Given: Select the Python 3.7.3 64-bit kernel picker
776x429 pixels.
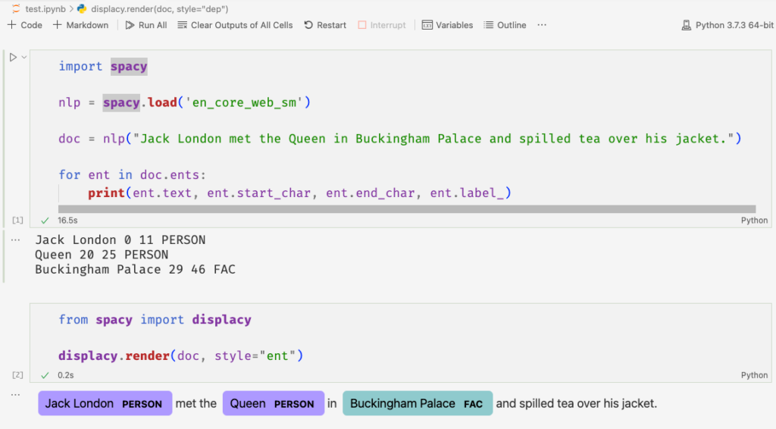Looking at the screenshot, I should click(x=727, y=25).
